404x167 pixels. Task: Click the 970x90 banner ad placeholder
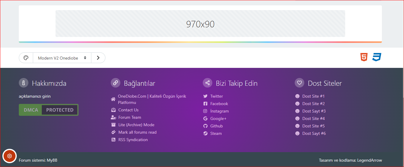coord(200,24)
